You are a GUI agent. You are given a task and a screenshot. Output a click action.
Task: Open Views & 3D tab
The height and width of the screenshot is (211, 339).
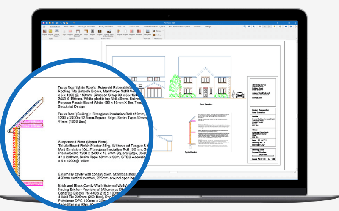click(x=121, y=27)
